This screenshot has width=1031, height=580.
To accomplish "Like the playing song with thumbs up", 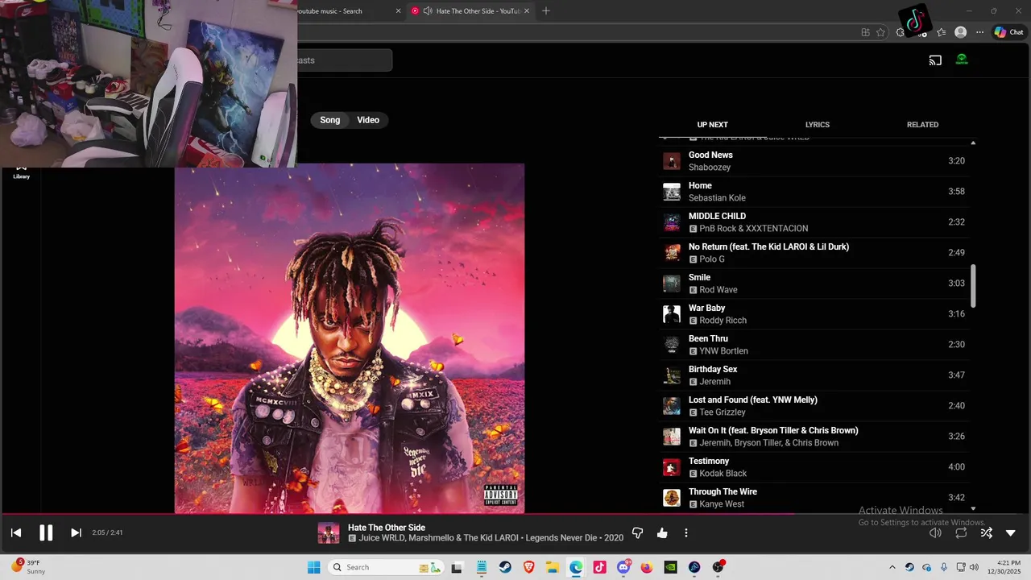I will point(662,533).
